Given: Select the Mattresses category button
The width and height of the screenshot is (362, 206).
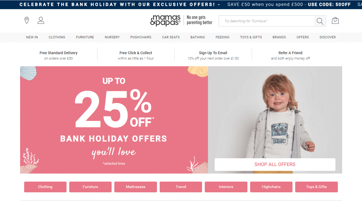Looking at the screenshot, I should 136,187.
